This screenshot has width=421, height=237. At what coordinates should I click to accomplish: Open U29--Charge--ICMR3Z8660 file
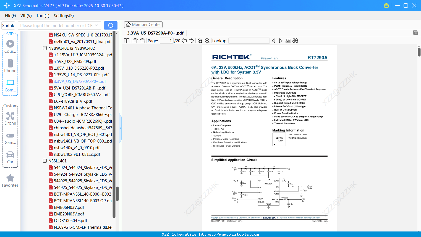(81, 114)
